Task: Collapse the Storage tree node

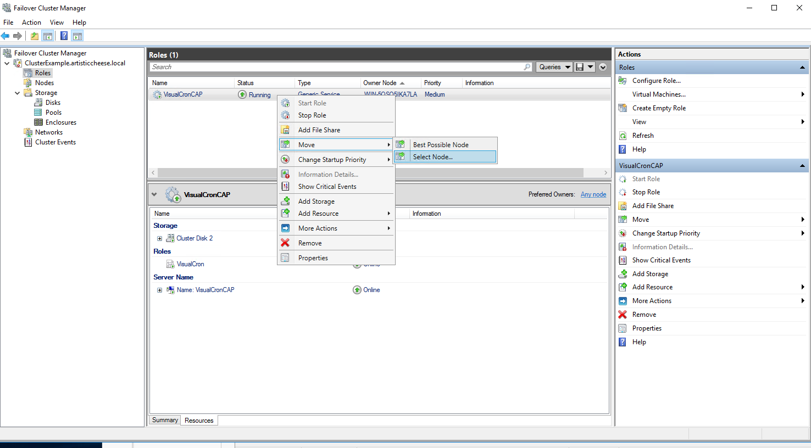Action: click(18, 93)
